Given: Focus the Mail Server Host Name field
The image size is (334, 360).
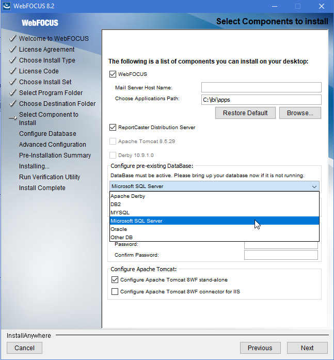Looking at the screenshot, I should 261,87.
